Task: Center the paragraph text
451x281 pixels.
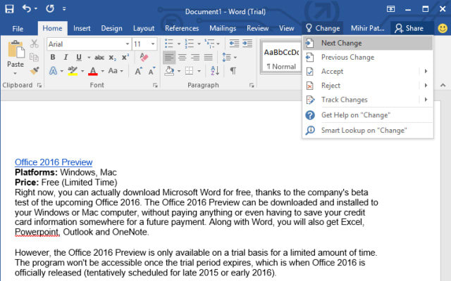Action: [x=182, y=58]
